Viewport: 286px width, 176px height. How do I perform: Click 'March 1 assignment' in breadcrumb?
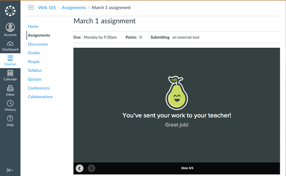pyautogui.click(x=111, y=7)
